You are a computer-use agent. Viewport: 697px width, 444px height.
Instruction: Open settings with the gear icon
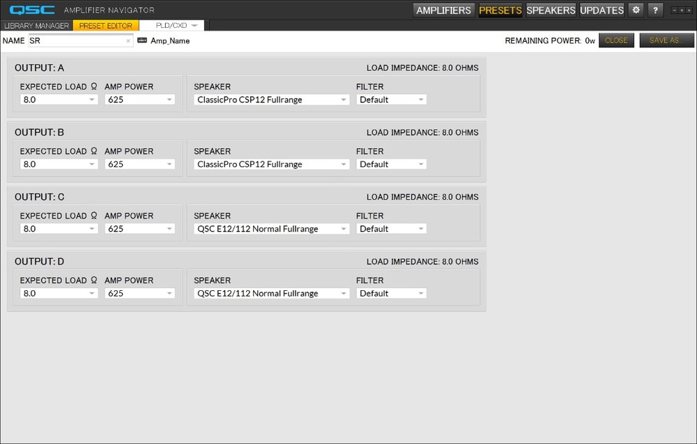coord(636,10)
